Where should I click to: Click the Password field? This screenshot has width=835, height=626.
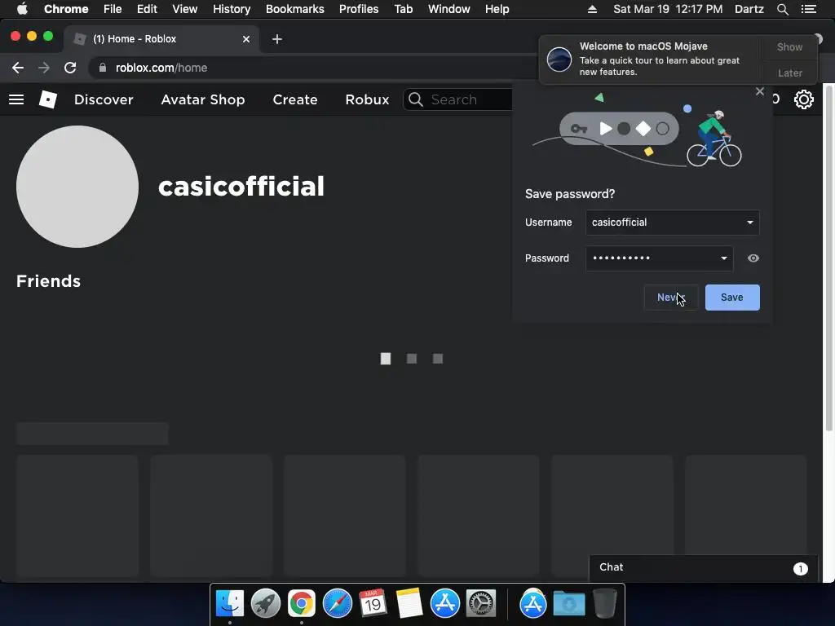659,258
